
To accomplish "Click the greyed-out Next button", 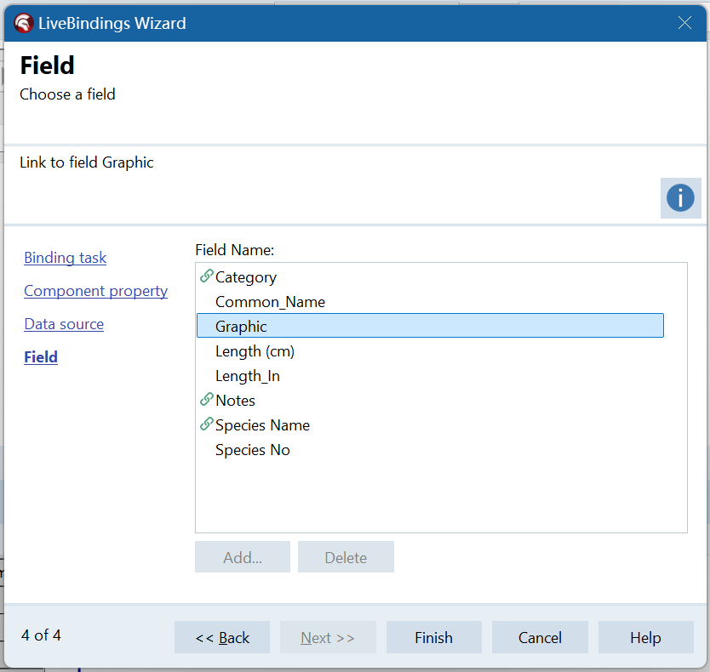I will click(328, 637).
